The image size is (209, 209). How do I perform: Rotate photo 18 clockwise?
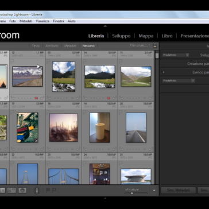coord(78,149)
